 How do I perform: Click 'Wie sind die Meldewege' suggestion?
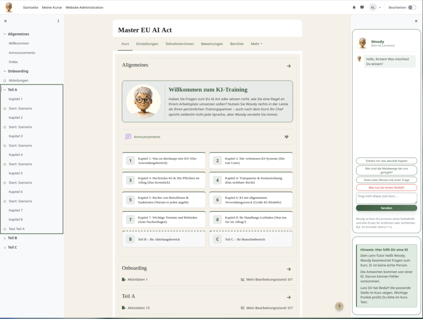click(x=386, y=170)
